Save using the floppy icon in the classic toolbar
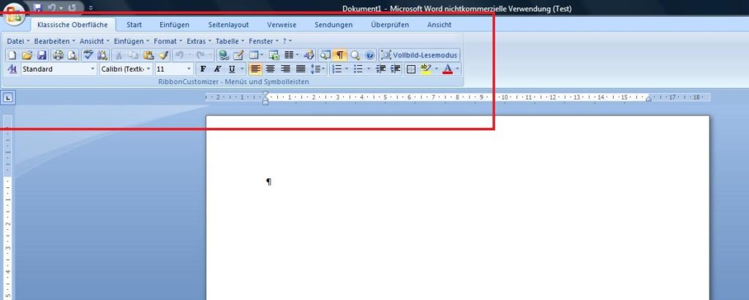The height and width of the screenshot is (300, 749). (x=42, y=55)
